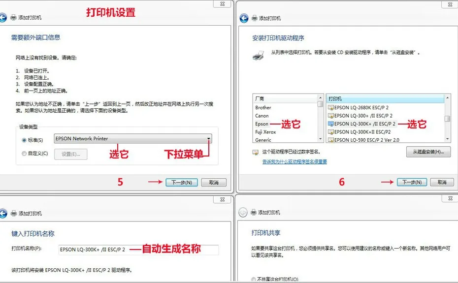Select EPSON LQ-590 ESC/P 2 Ver 2.0 printer

pyautogui.click(x=367, y=140)
